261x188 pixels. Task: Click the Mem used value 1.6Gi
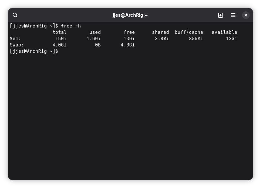pyautogui.click(x=94, y=39)
